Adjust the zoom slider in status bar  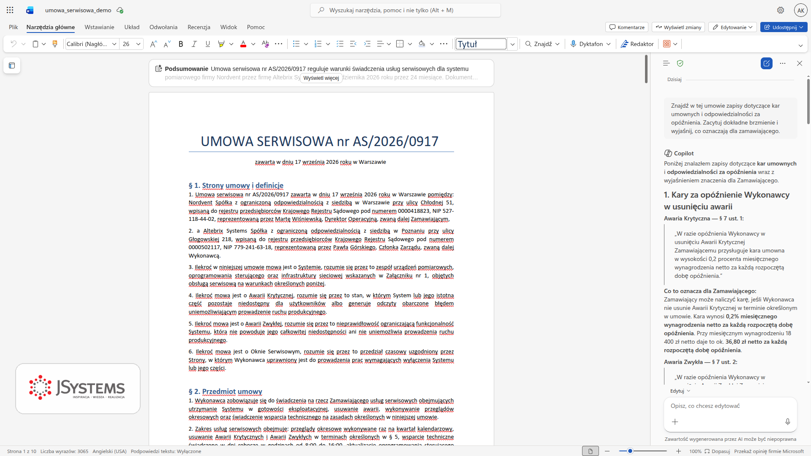643,451
